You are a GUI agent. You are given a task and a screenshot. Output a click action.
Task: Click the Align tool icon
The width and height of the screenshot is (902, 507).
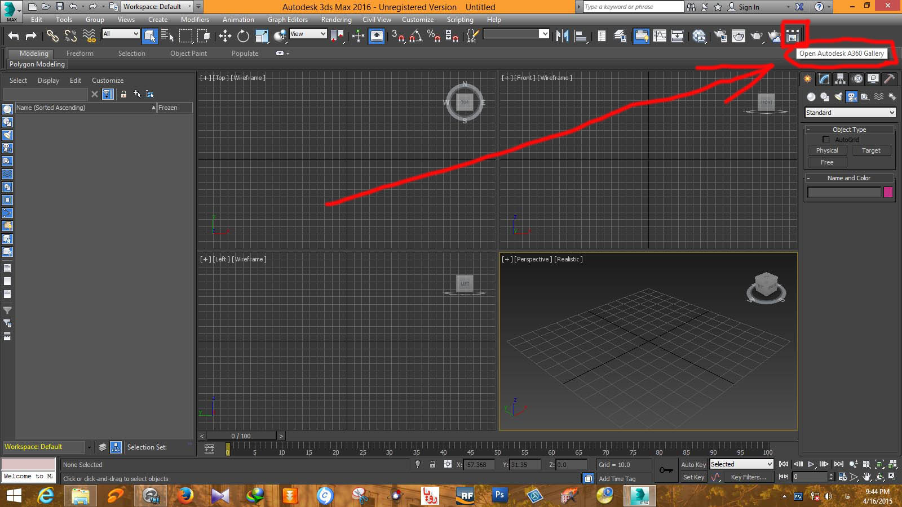click(x=581, y=36)
